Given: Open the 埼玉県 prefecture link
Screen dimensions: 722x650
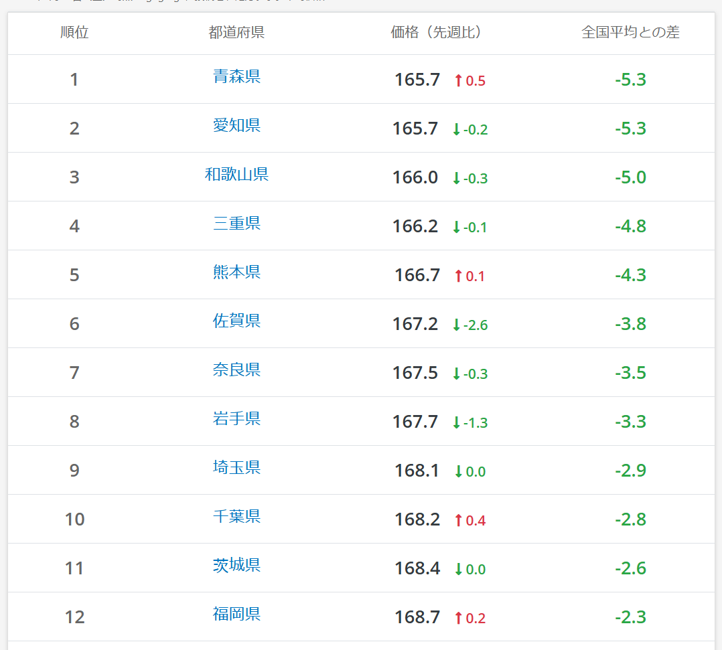Looking at the screenshot, I should [x=236, y=467].
